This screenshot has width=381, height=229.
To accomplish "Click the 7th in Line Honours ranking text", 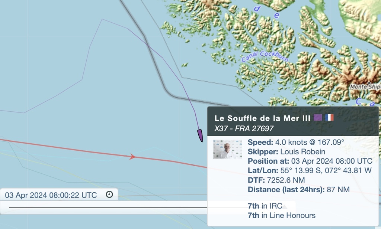I will tap(281, 215).
